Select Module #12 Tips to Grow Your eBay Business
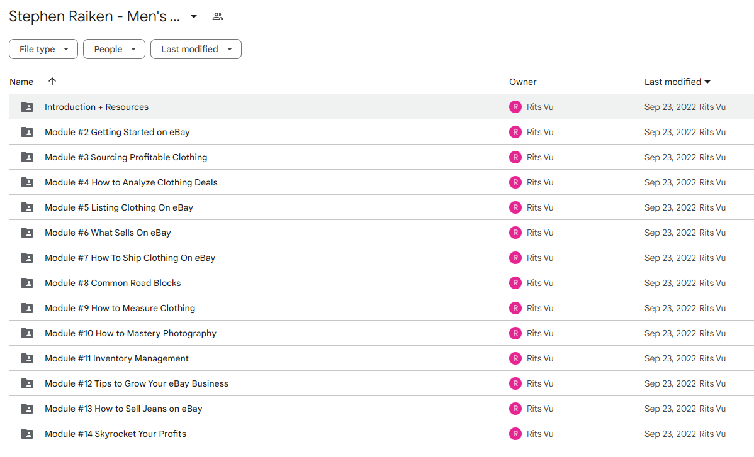This screenshot has height=457, width=754. pos(137,383)
